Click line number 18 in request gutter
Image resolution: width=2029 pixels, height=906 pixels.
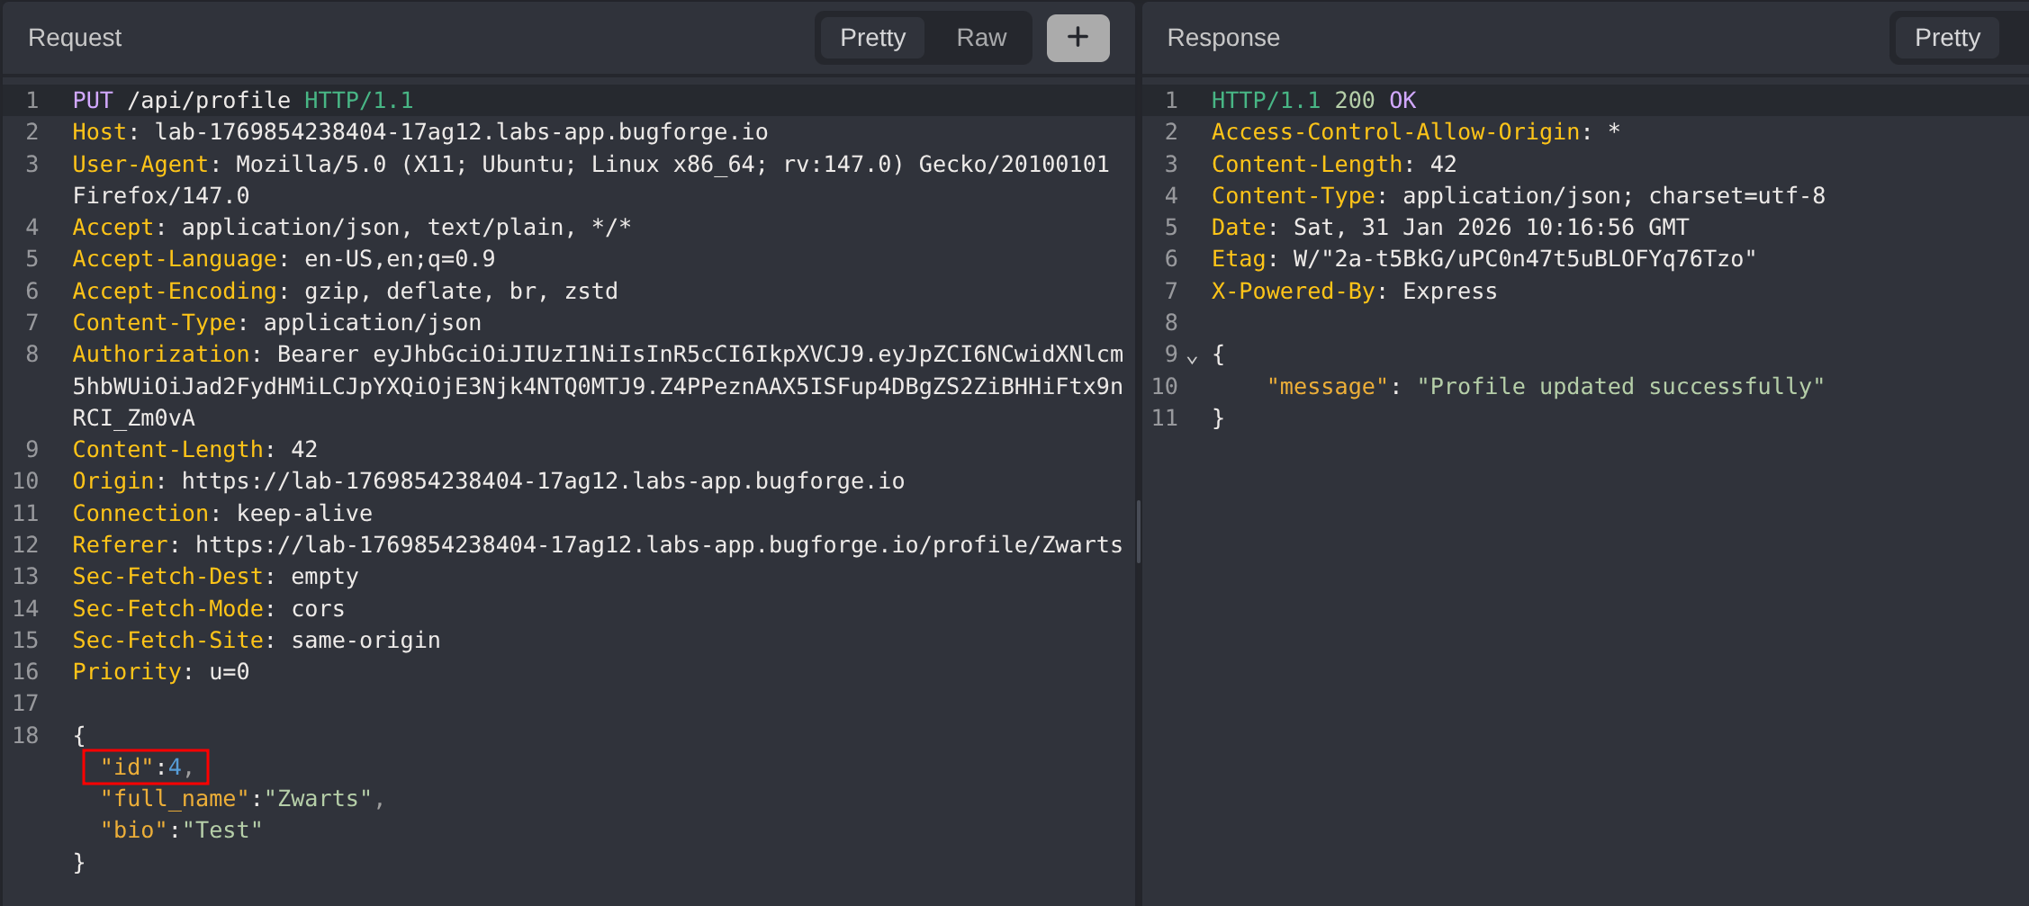pyautogui.click(x=26, y=736)
